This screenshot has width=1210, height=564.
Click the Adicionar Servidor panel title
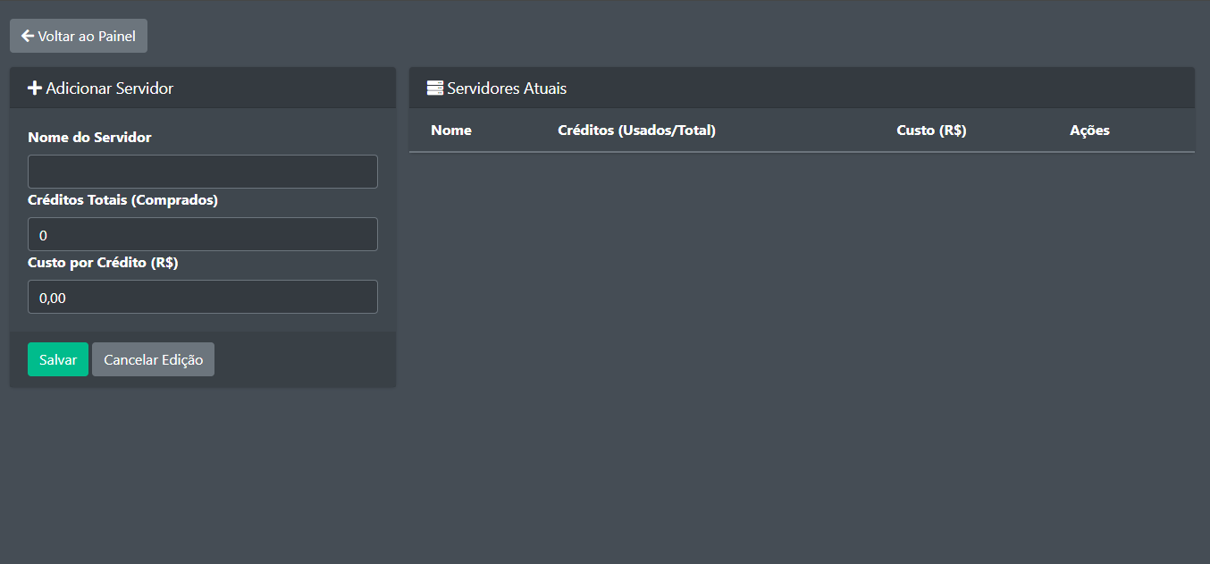click(x=110, y=88)
